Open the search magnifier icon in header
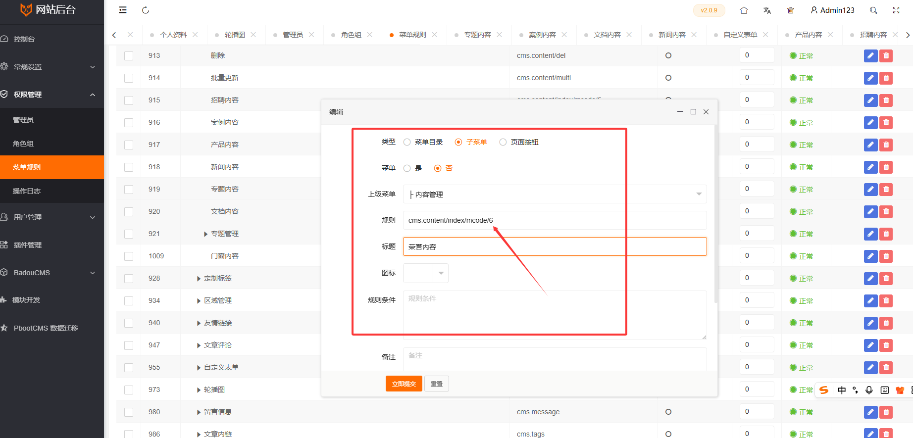 click(x=873, y=10)
